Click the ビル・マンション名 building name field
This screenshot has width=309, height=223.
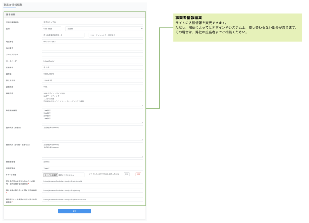tap(116, 35)
